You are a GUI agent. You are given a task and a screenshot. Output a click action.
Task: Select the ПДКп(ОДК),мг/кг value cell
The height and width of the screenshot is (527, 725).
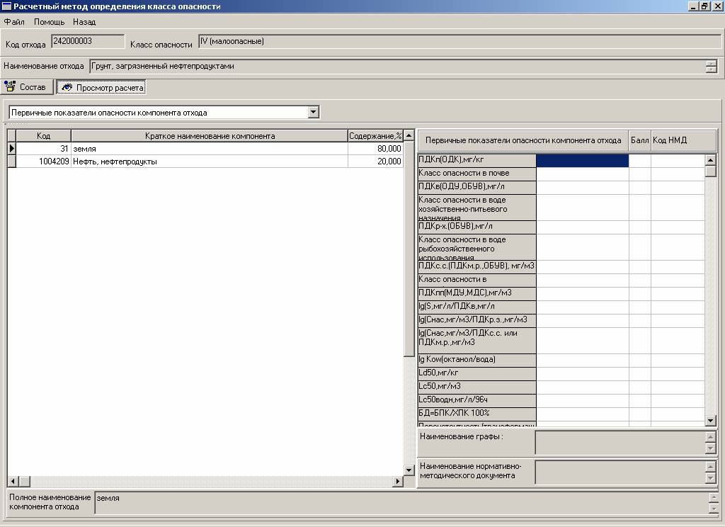pos(582,161)
